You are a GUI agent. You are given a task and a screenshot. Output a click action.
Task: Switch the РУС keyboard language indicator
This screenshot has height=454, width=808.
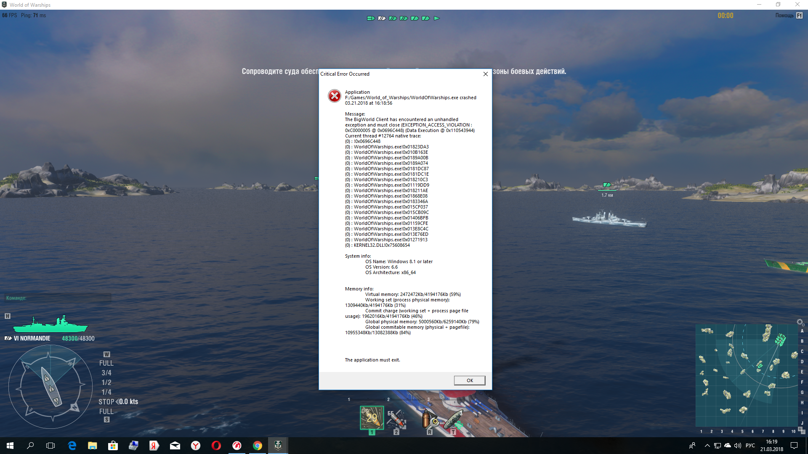click(x=750, y=446)
